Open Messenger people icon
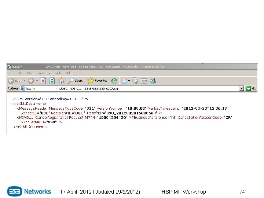The image size is (264, 198). tap(153, 81)
